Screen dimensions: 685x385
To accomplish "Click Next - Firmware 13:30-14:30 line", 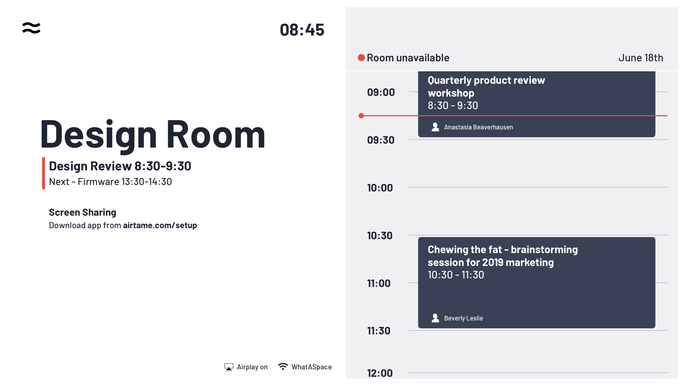I will [110, 182].
